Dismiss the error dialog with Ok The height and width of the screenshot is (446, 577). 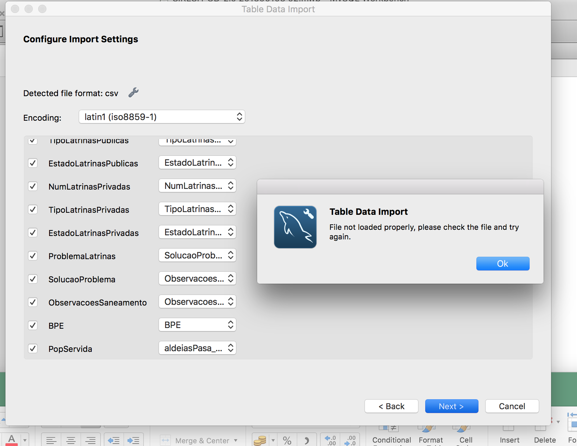coord(503,263)
